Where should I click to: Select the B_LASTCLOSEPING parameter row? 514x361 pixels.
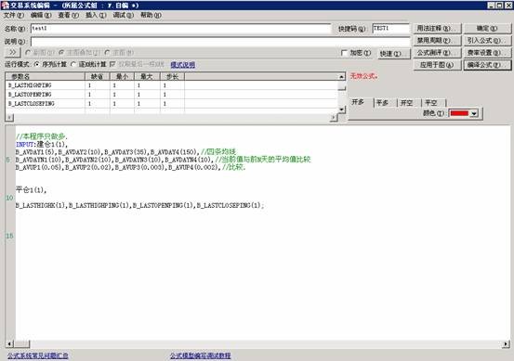point(172,103)
